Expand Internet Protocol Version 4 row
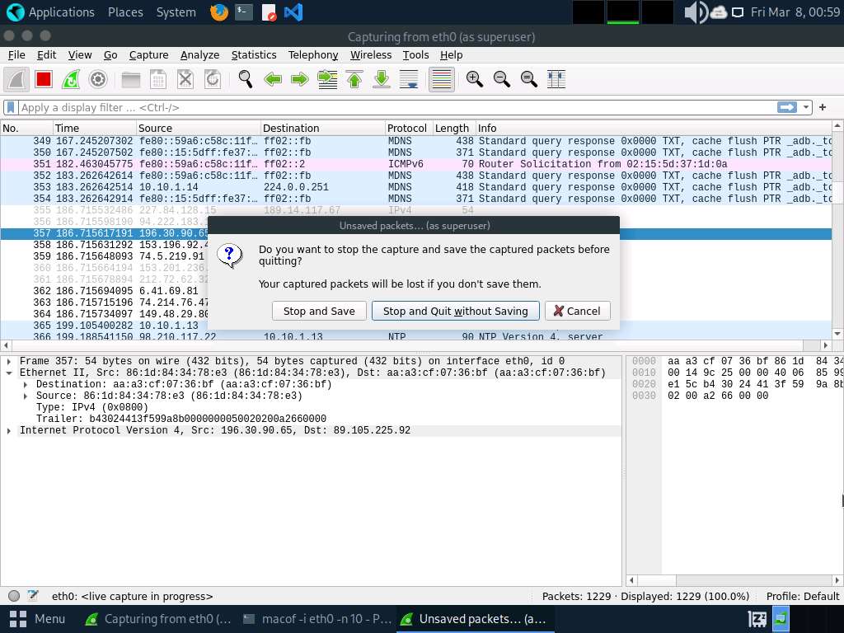Viewport: 844px width, 633px height. pos(9,430)
